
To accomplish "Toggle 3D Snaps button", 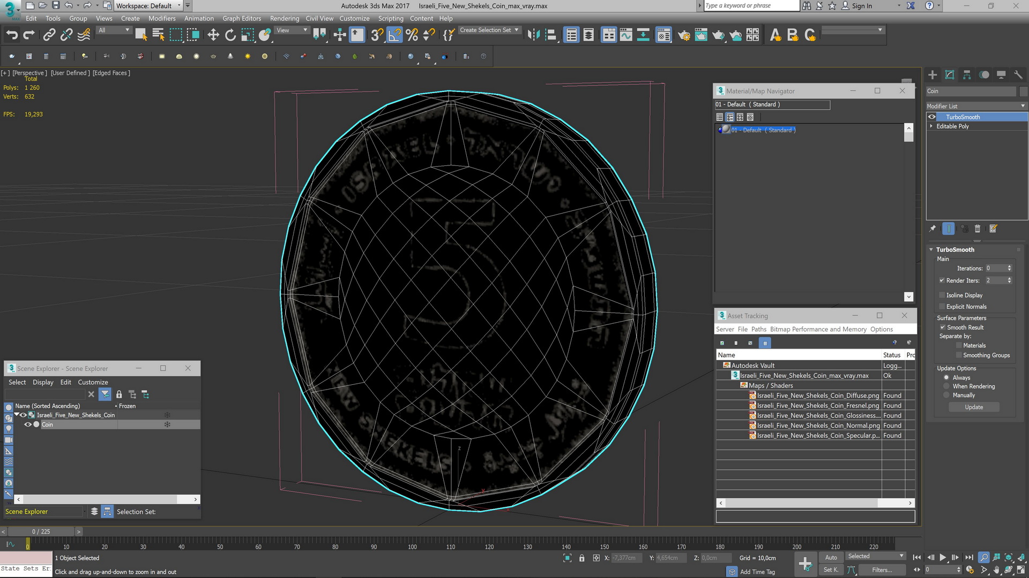I will [377, 35].
